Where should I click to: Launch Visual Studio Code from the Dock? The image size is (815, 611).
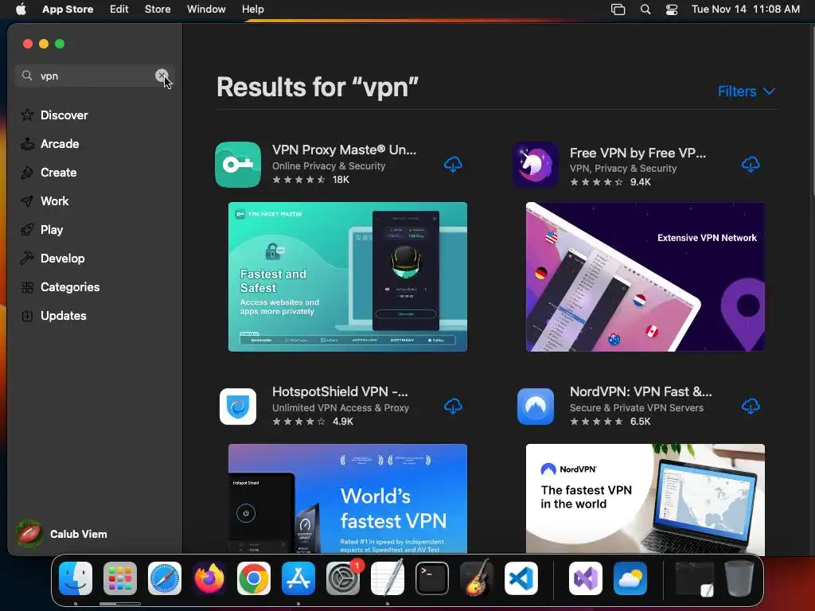tap(521, 578)
